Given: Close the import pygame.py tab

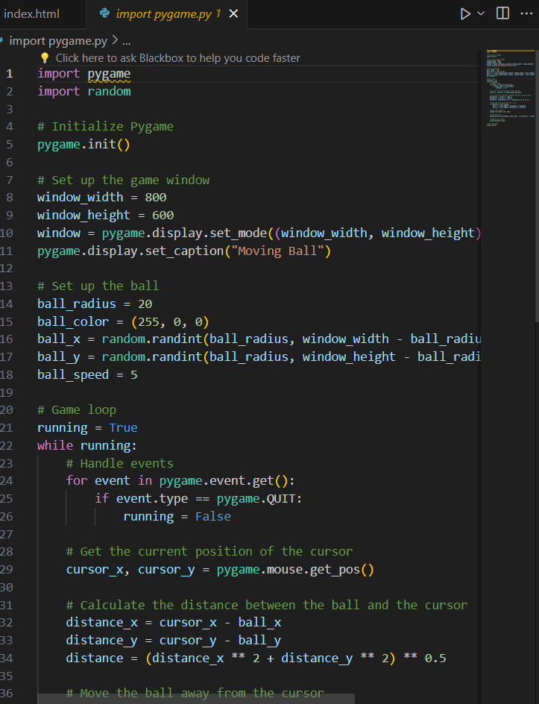Looking at the screenshot, I should click(233, 14).
